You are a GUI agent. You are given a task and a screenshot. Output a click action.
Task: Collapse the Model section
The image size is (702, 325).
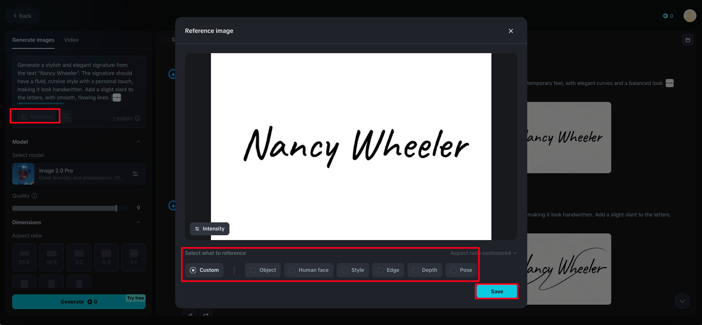(x=138, y=142)
